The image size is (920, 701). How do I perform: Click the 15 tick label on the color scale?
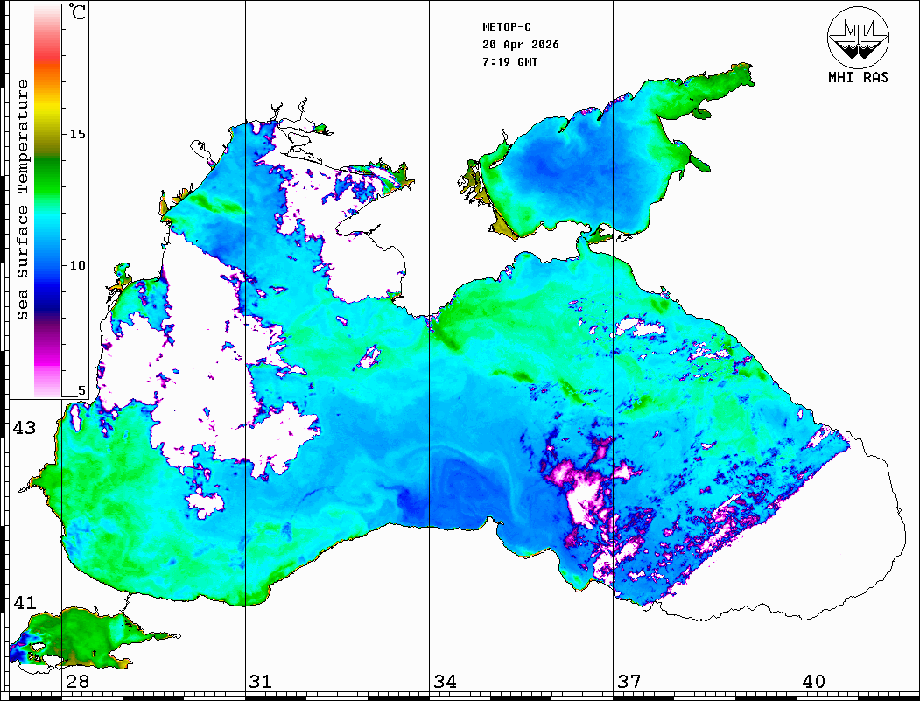(78, 134)
